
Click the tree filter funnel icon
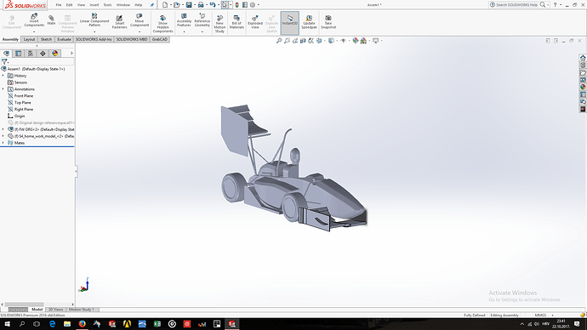(4, 62)
